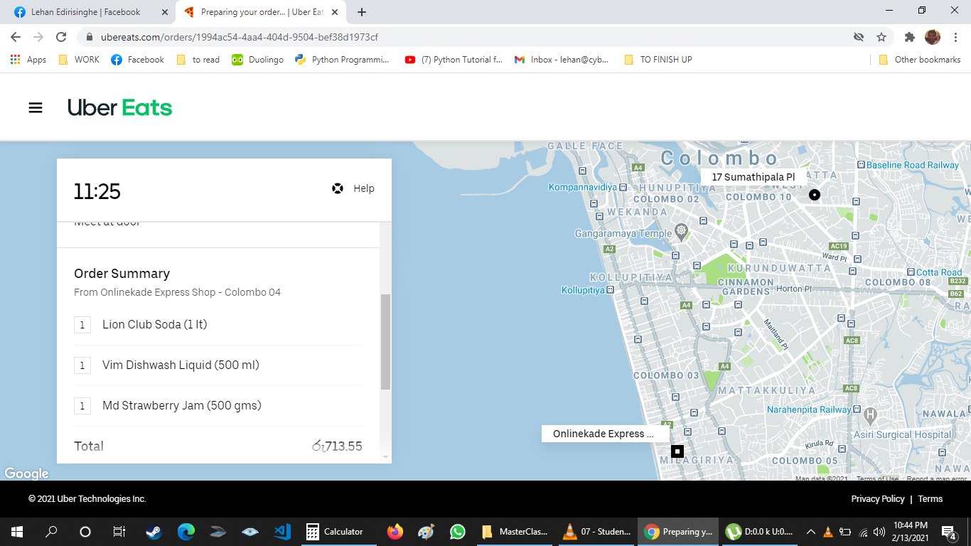The width and height of the screenshot is (971, 546).
Task: Expand the Other bookmarks folder
Action: point(920,60)
